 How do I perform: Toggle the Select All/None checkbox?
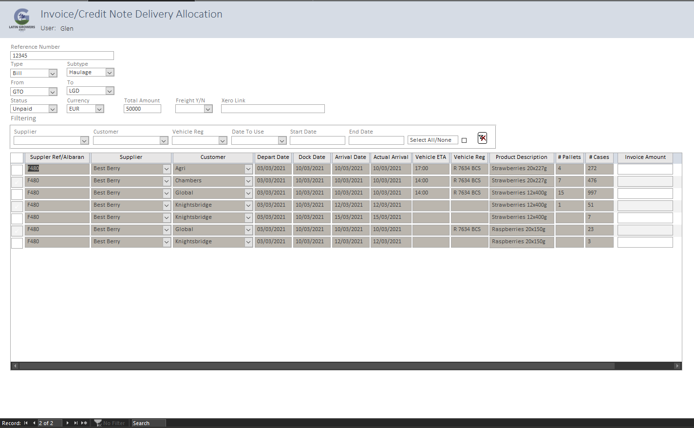(x=464, y=140)
